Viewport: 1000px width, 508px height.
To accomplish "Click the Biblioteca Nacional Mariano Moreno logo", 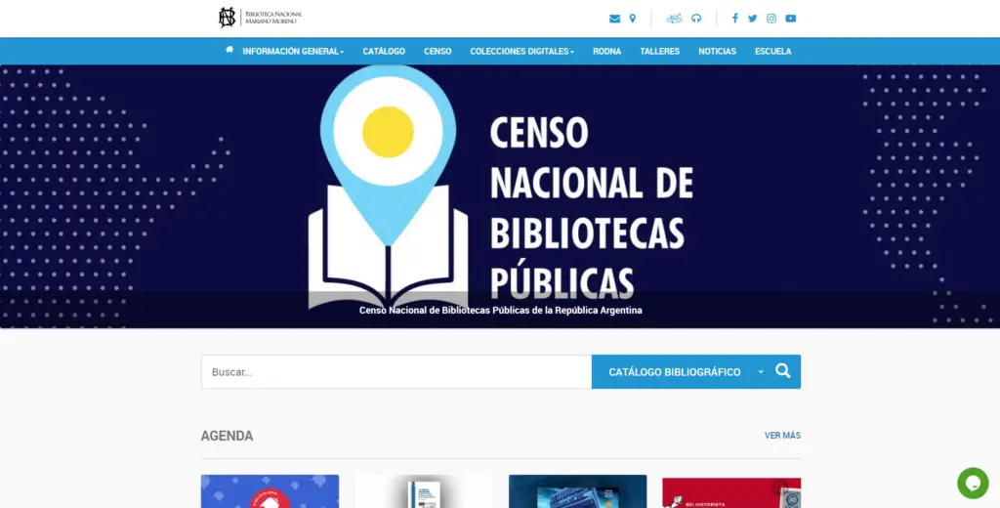I will pyautogui.click(x=260, y=18).
